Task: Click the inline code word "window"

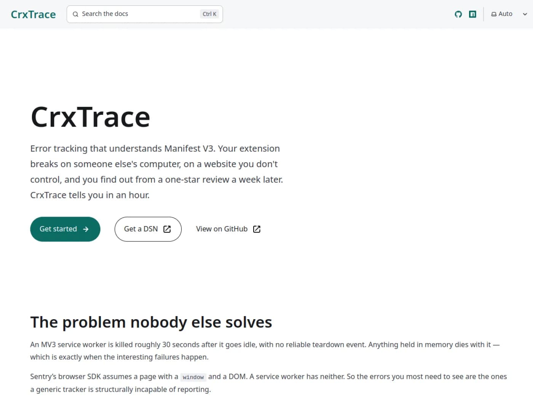Action: 193,377
